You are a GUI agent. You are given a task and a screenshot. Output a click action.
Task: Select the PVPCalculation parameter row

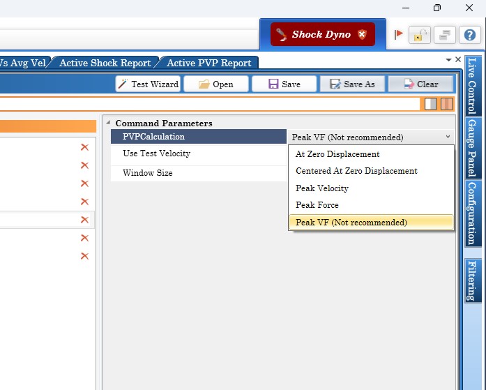[x=198, y=137]
